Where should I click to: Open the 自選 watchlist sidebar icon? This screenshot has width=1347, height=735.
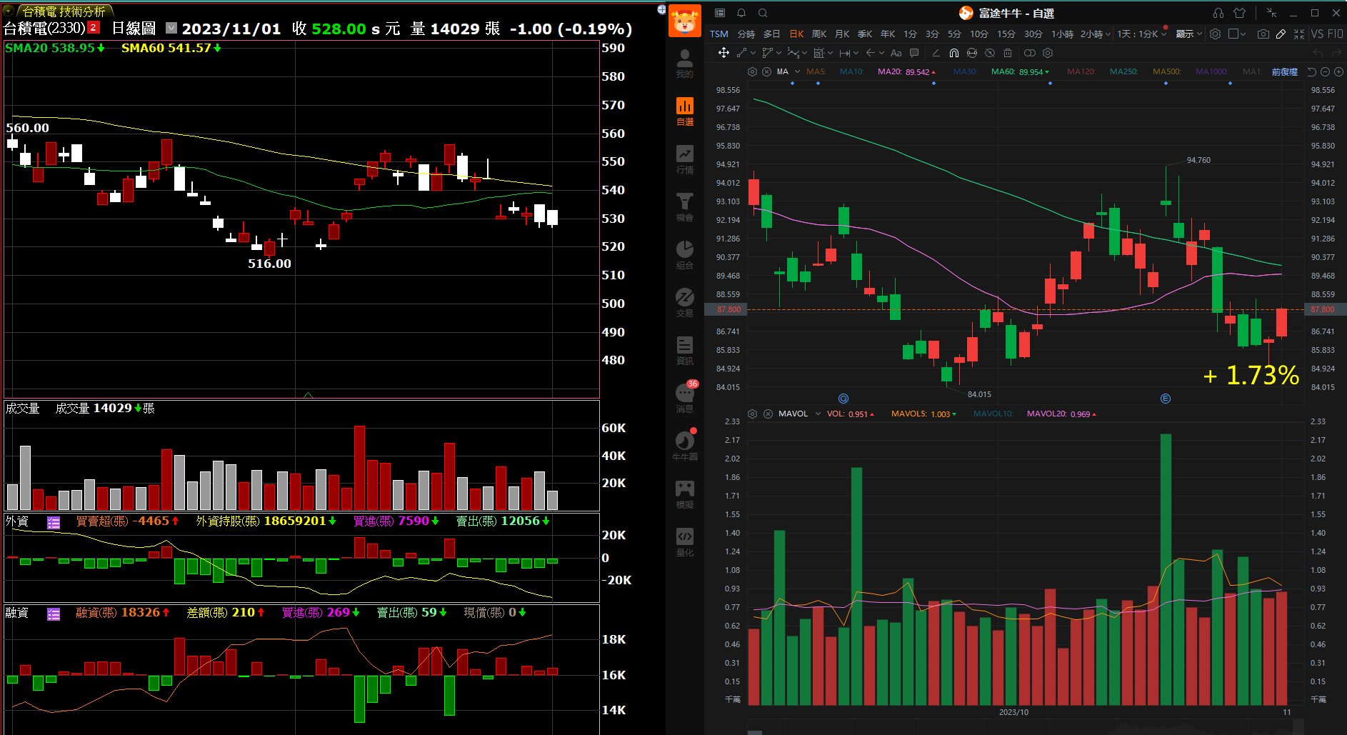pos(684,111)
